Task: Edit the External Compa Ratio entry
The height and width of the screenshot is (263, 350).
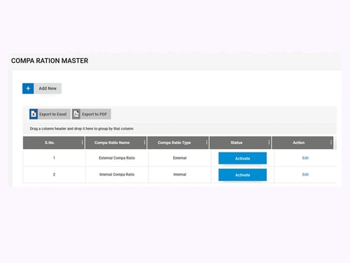Action: pyautogui.click(x=305, y=158)
